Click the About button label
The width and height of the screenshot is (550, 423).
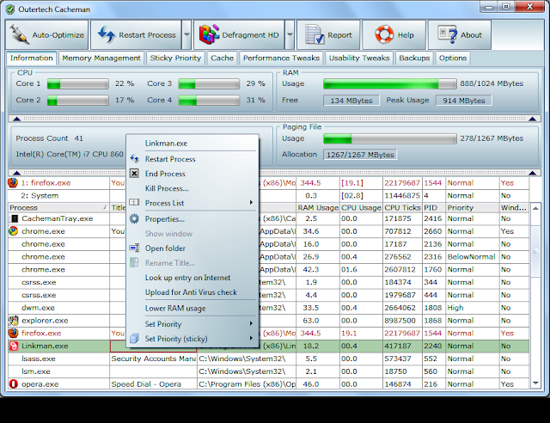click(471, 35)
